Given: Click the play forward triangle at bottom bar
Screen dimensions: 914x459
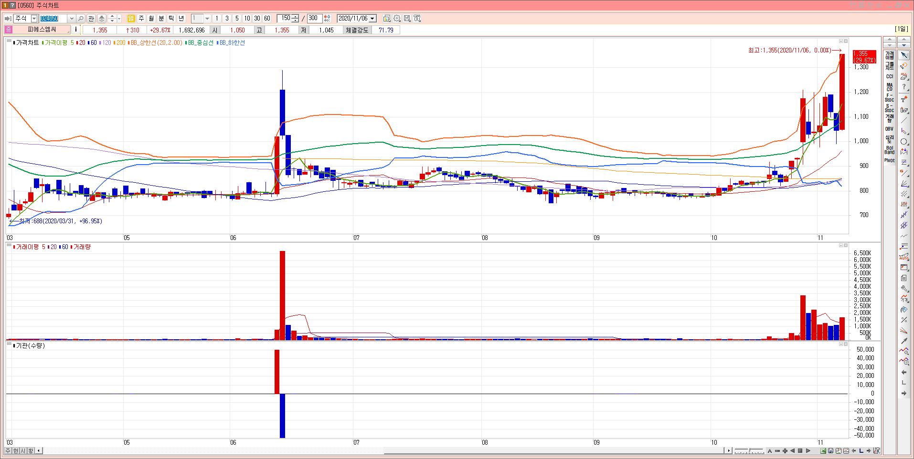Looking at the screenshot, I should [x=808, y=450].
